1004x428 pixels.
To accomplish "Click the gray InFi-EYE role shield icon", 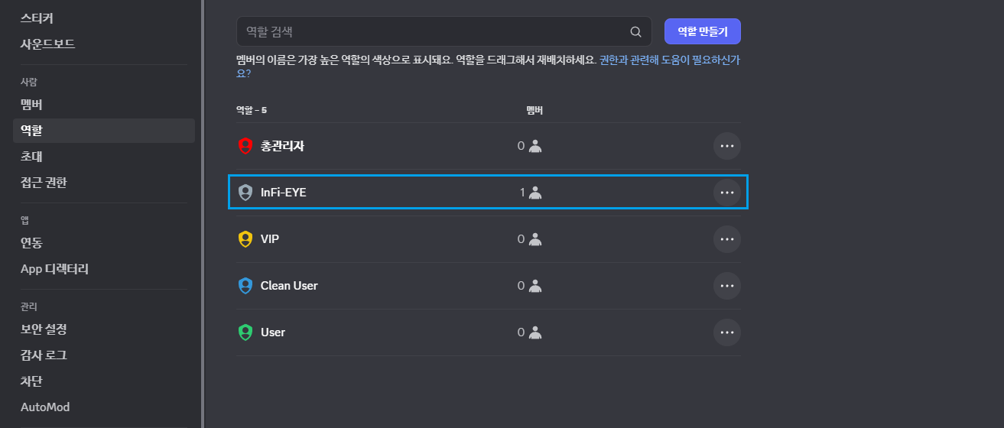I will click(x=245, y=193).
